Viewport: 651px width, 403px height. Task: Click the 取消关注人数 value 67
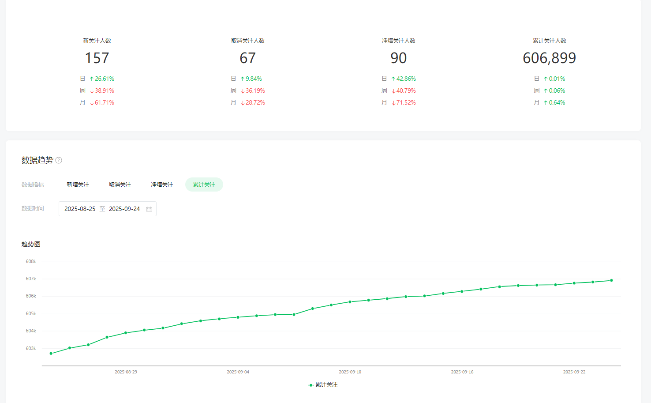[248, 58]
